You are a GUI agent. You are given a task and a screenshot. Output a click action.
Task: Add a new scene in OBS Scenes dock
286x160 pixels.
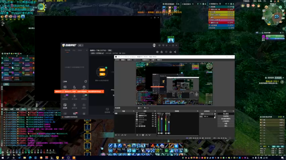[x=116, y=135]
